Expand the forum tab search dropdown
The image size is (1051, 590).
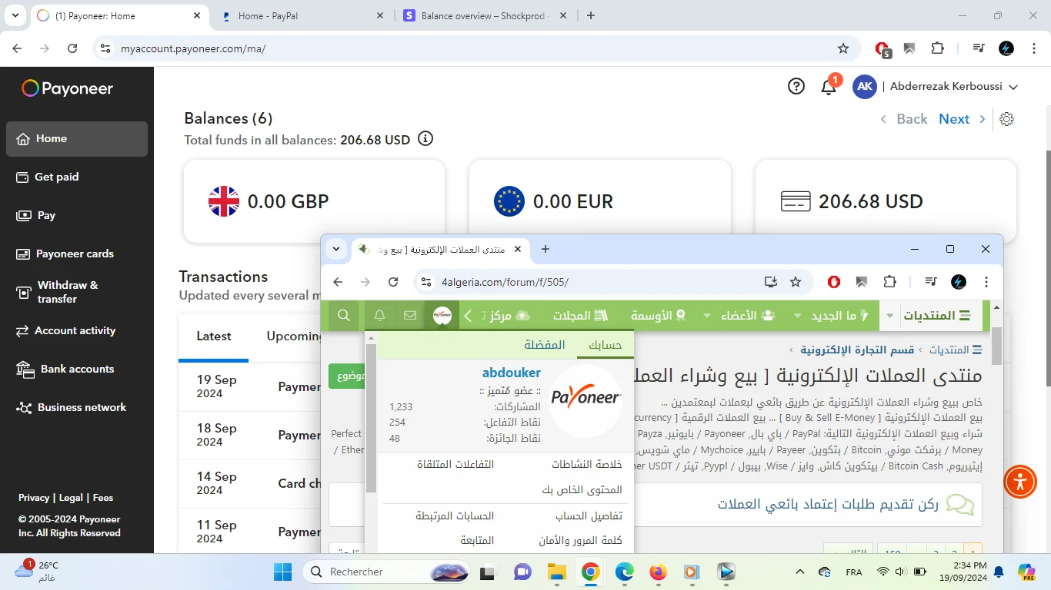[x=336, y=249]
